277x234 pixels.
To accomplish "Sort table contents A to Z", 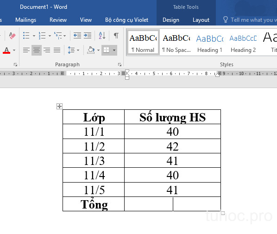I will 102,36.
